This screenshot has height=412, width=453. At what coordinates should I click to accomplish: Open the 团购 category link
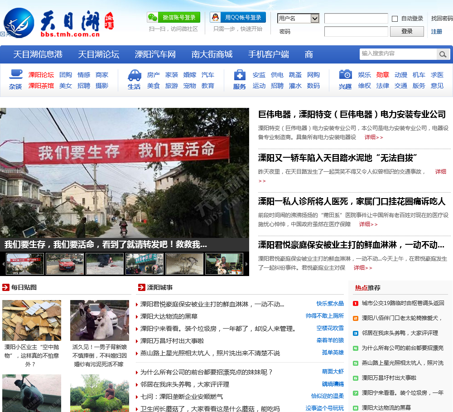click(x=66, y=75)
